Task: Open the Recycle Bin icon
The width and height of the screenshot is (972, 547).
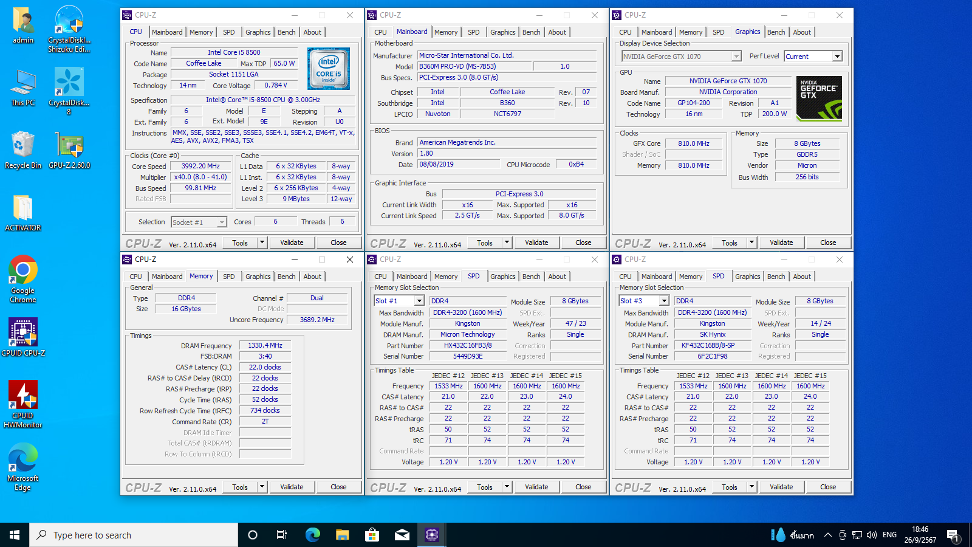Action: coord(23,150)
